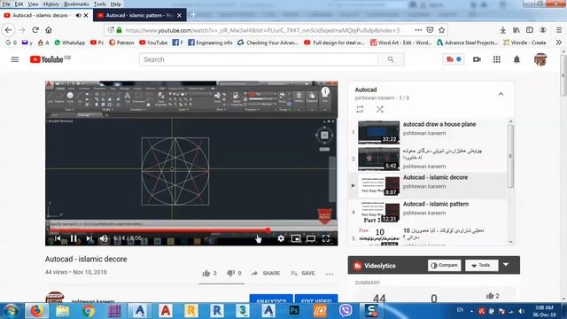The width and height of the screenshot is (567, 319).
Task: Toggle Firefox sidebar view
Action: click(530, 30)
